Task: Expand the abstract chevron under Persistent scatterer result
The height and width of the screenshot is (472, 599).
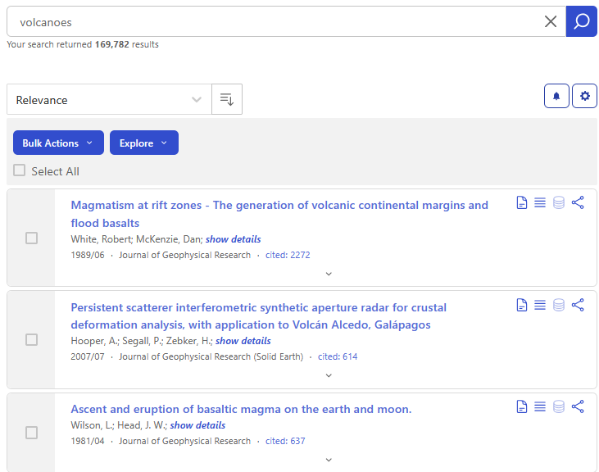Action: click(x=329, y=375)
